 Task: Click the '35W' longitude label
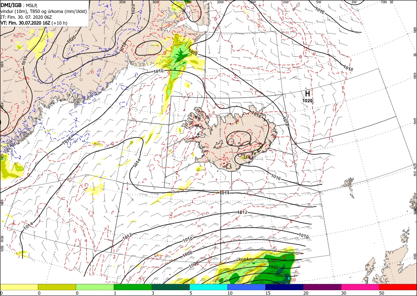(x=122, y=2)
